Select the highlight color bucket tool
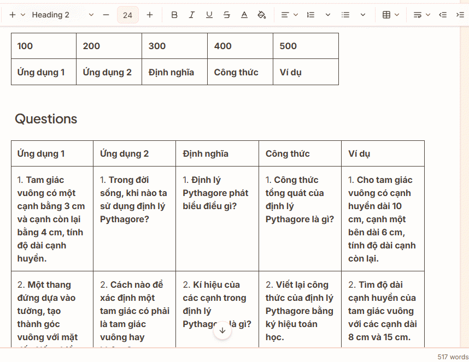The width and height of the screenshot is (469, 362). (262, 15)
